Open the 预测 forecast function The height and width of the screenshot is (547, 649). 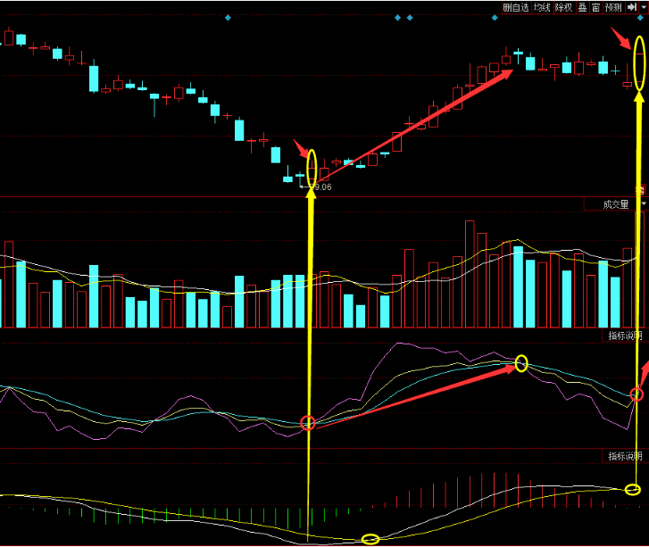613,7
